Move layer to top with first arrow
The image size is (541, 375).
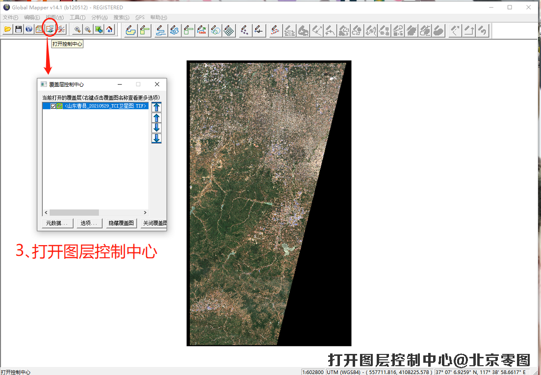pos(156,107)
